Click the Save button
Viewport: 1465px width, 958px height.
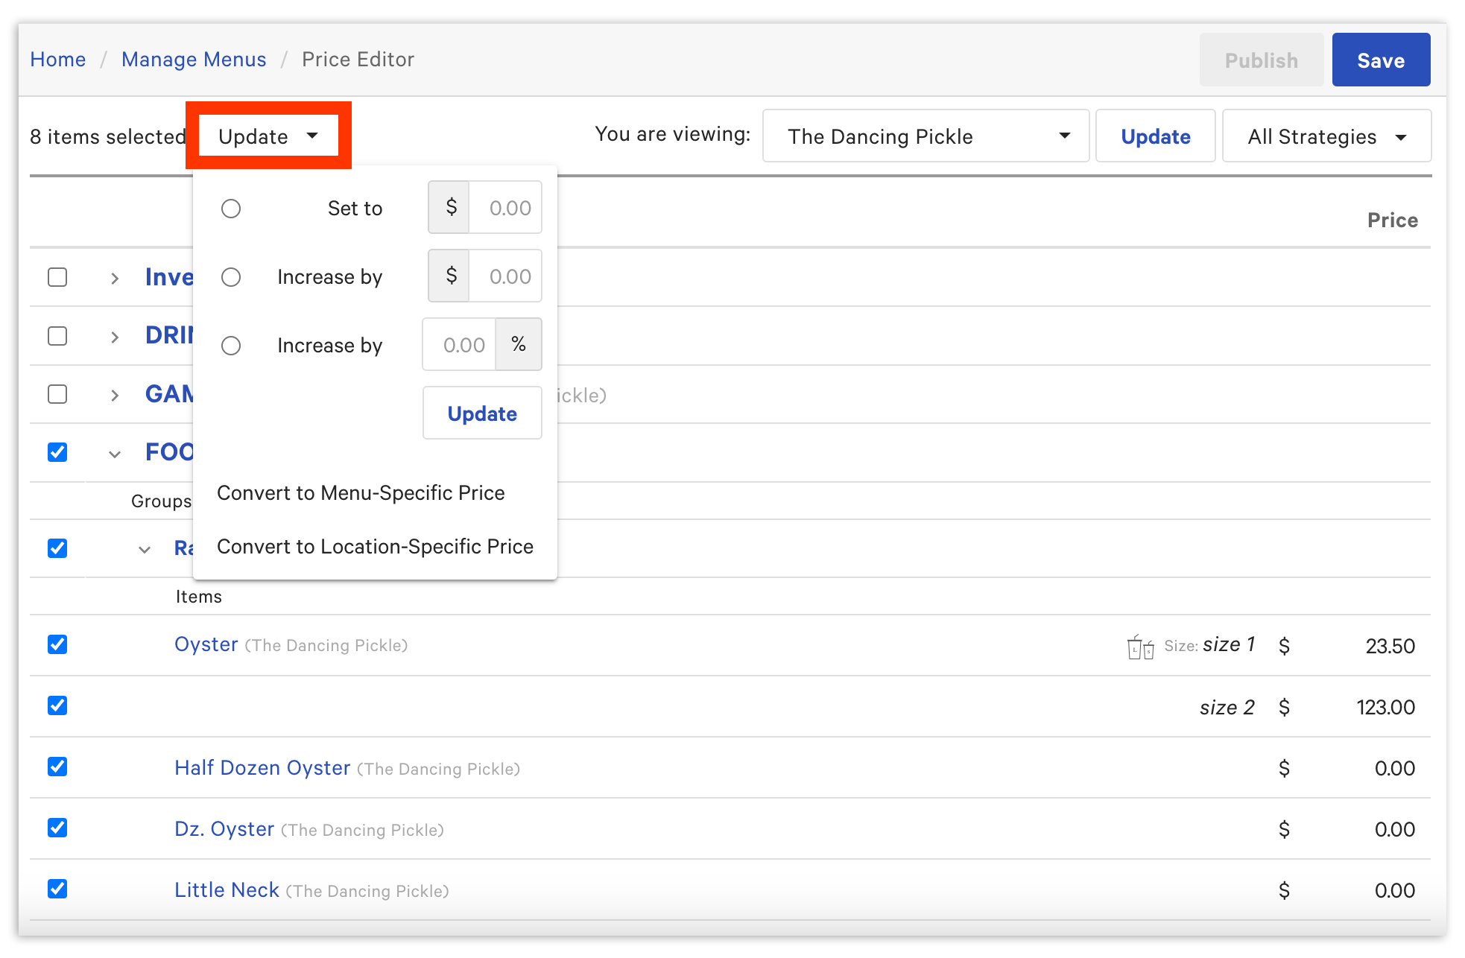(x=1380, y=60)
